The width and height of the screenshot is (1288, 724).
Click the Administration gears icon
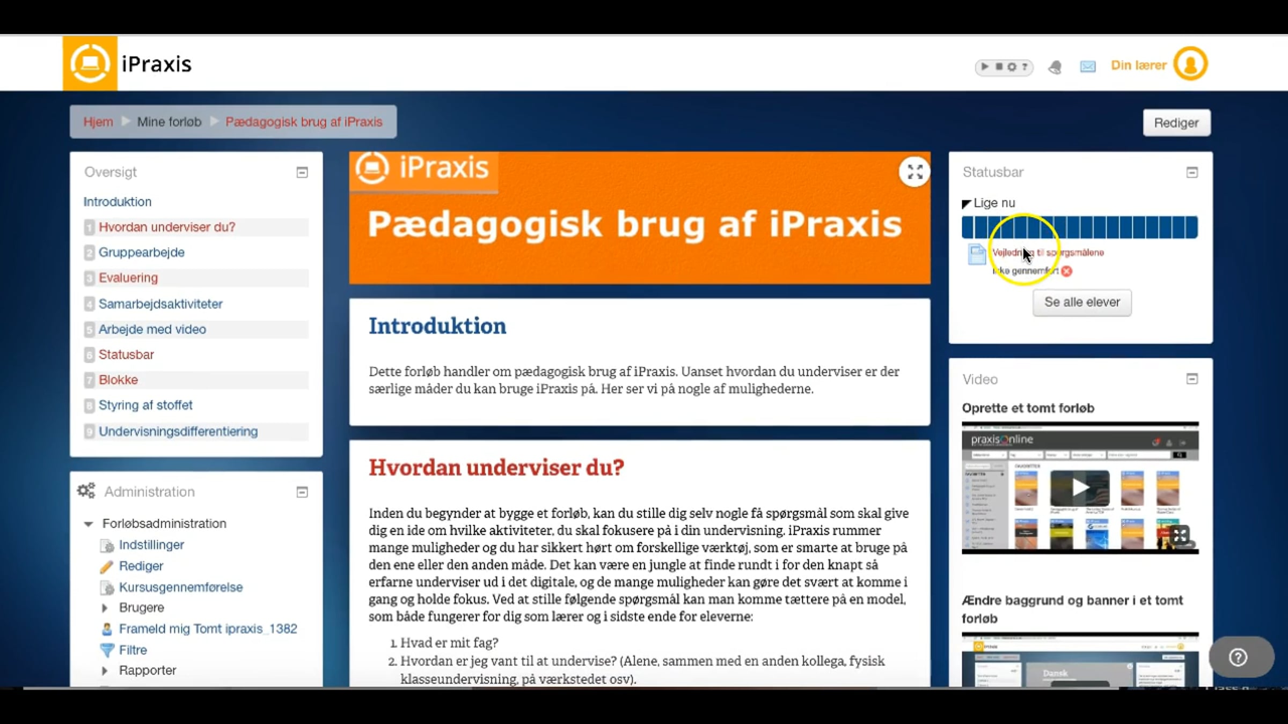[x=86, y=491]
